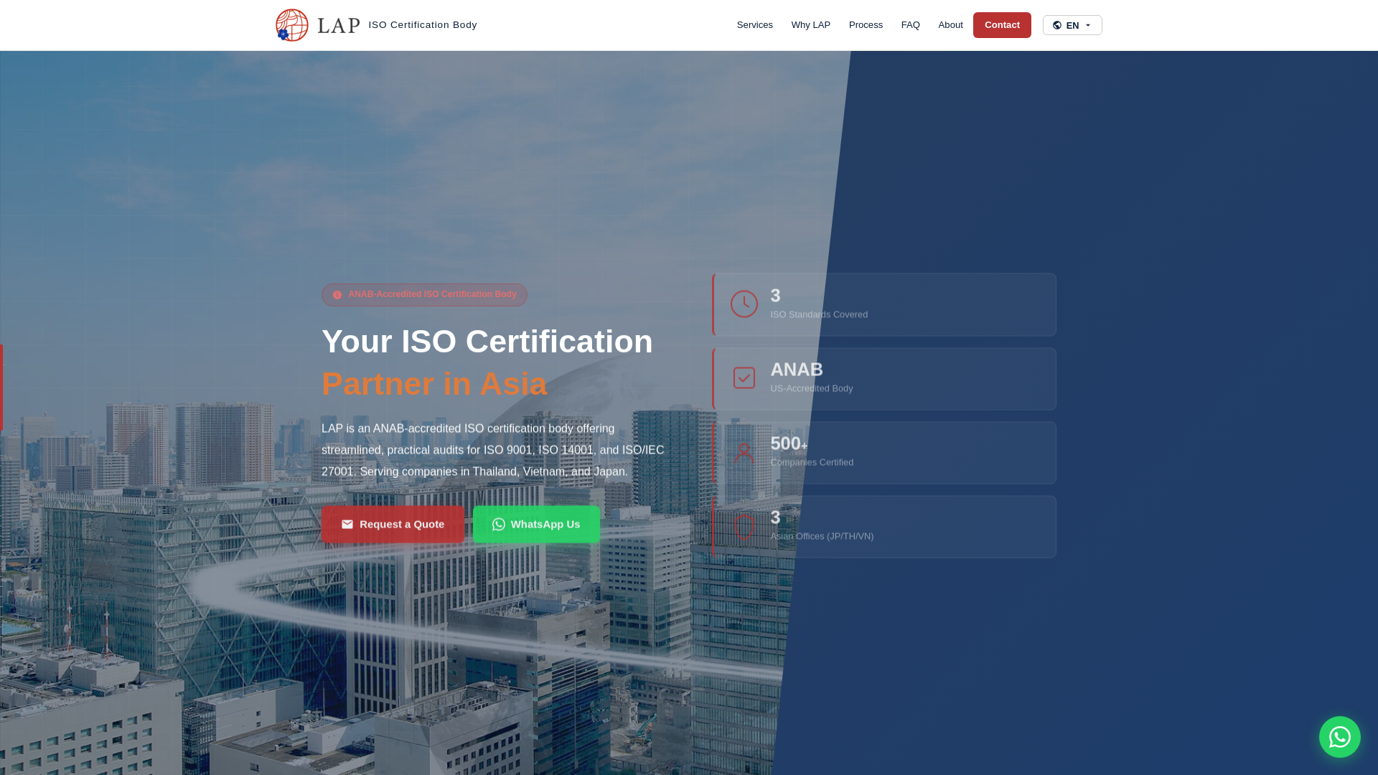Click the ISO Standards Covered label
Screen dimensions: 1378x775
point(819,314)
